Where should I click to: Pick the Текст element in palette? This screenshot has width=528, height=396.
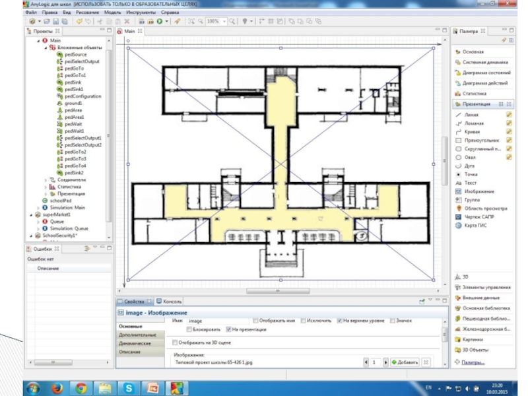(x=469, y=182)
